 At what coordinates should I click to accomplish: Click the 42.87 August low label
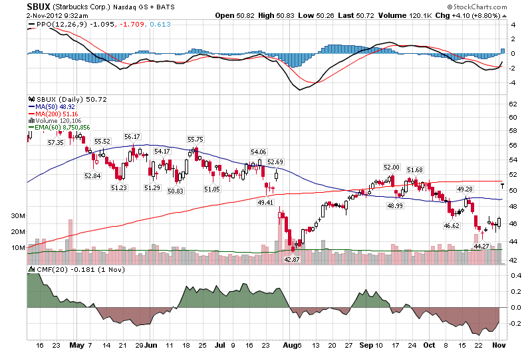pyautogui.click(x=292, y=259)
